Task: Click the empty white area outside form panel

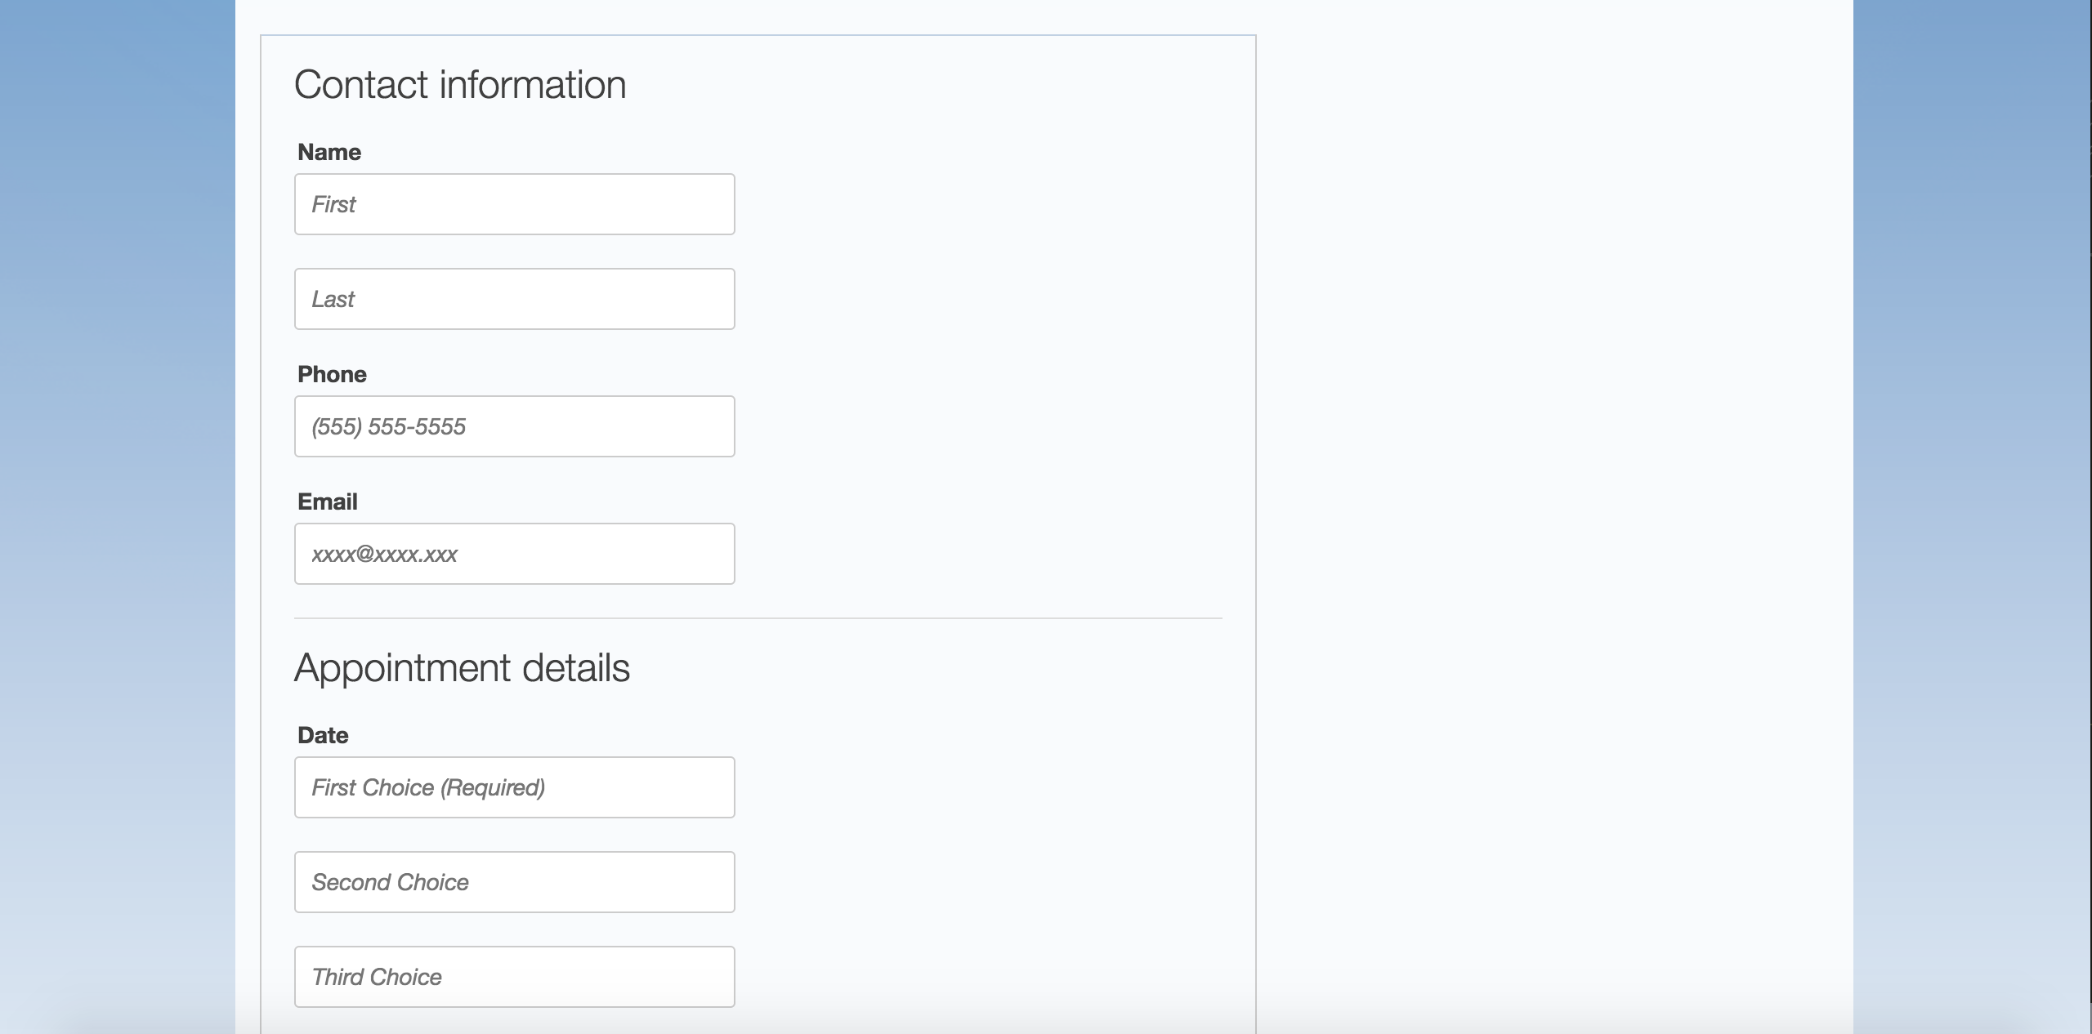Action: [x=1553, y=490]
